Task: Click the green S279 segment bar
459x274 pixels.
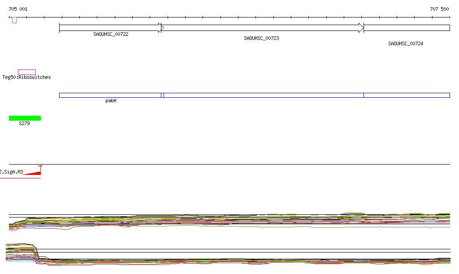Action: point(25,118)
